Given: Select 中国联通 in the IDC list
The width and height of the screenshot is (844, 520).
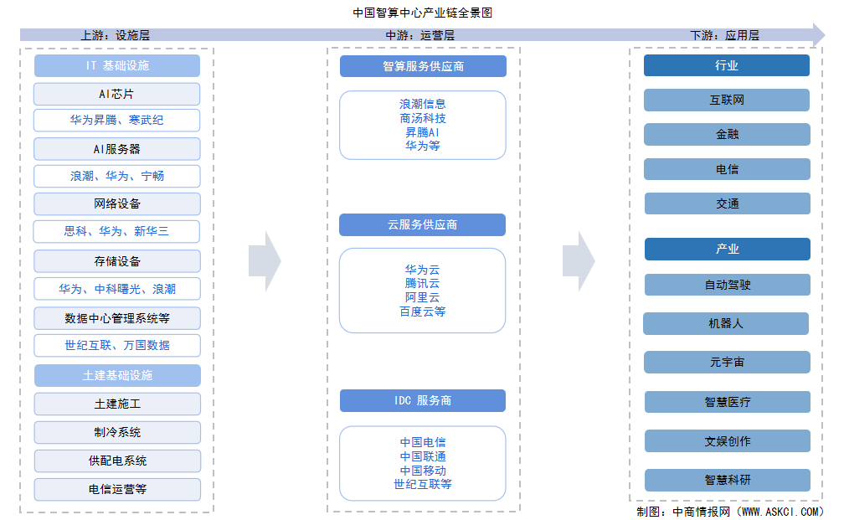Looking at the screenshot, I should 423,456.
